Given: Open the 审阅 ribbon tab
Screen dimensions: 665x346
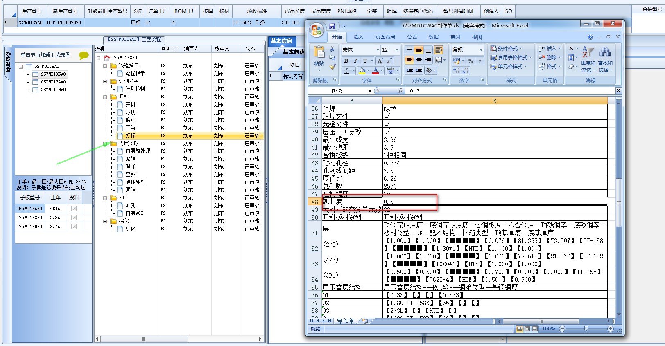Looking at the screenshot, I should point(455,37).
